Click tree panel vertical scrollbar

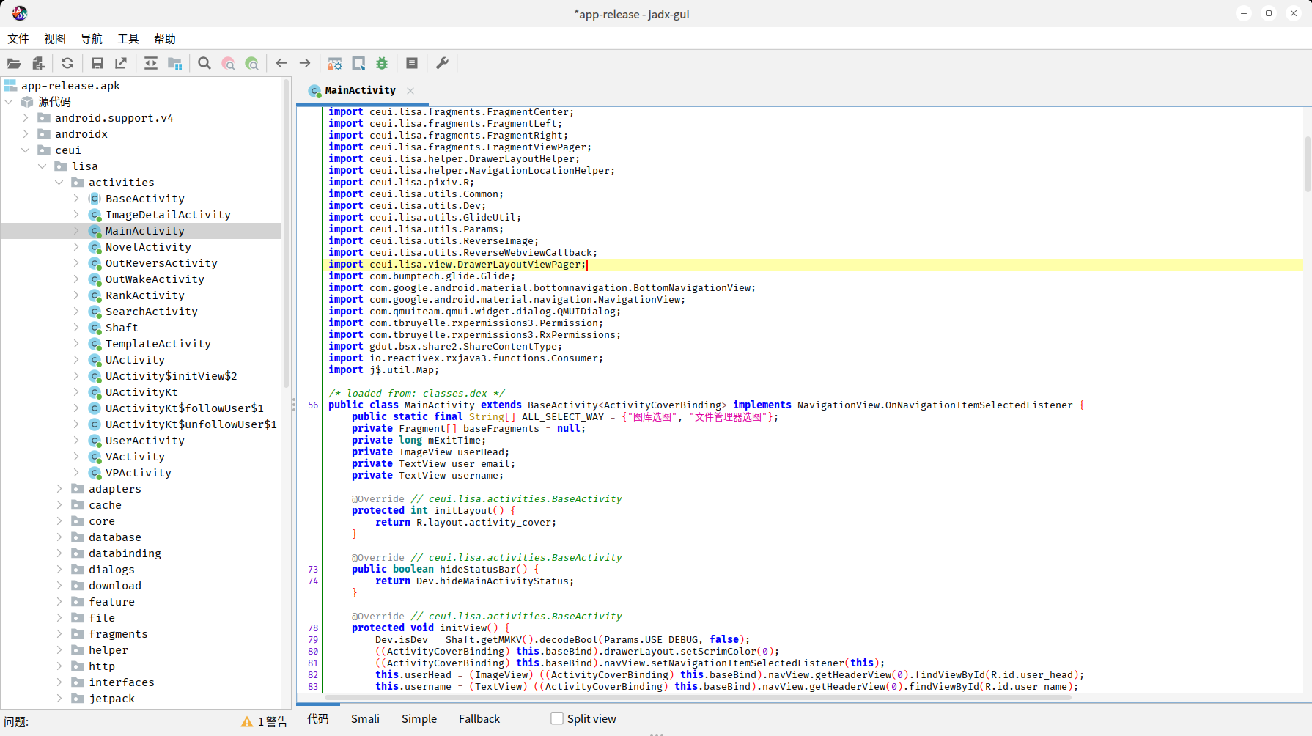[x=287, y=235]
